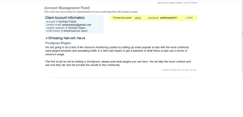Click the x10Hosting free hosting subtitle text
The image size is (243, 117).
click(91, 12)
